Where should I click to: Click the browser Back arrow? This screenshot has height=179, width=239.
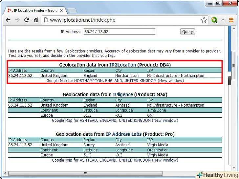pos(8,20)
